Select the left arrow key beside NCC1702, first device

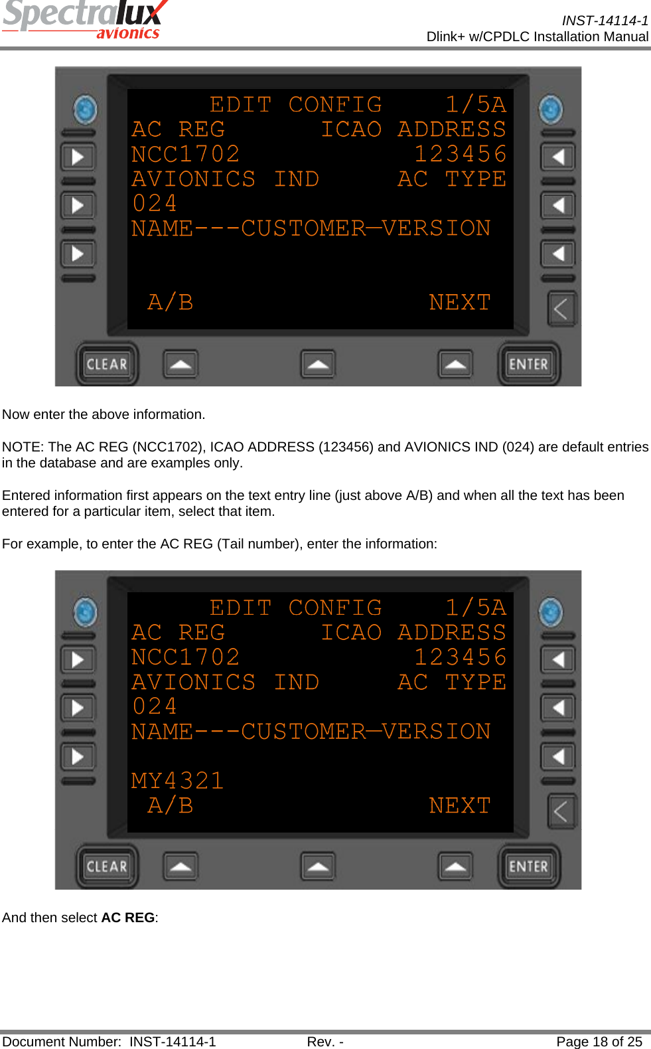tap(78, 157)
